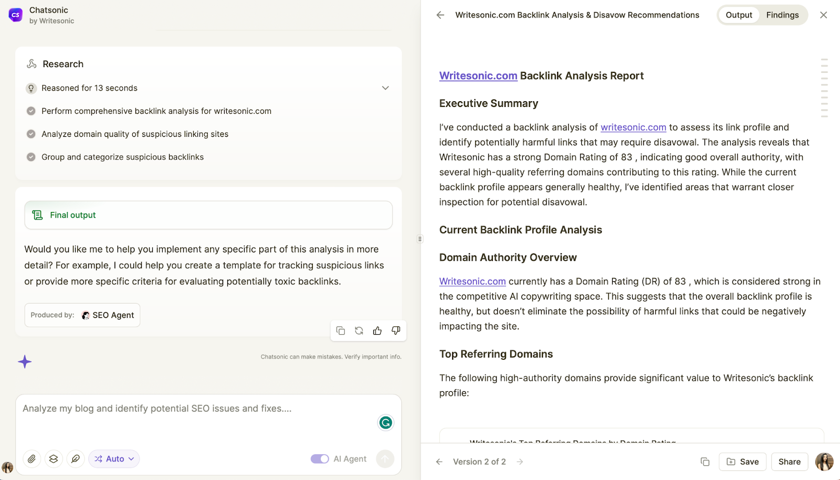The height and width of the screenshot is (480, 840).
Task: Click the pen tool icon below prompt
Action: click(x=76, y=459)
